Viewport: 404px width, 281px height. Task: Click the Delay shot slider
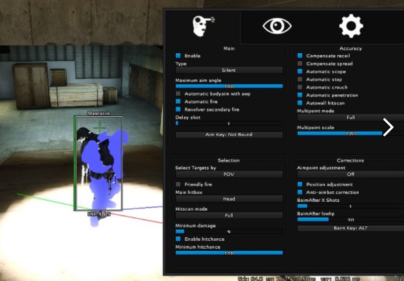(229, 123)
